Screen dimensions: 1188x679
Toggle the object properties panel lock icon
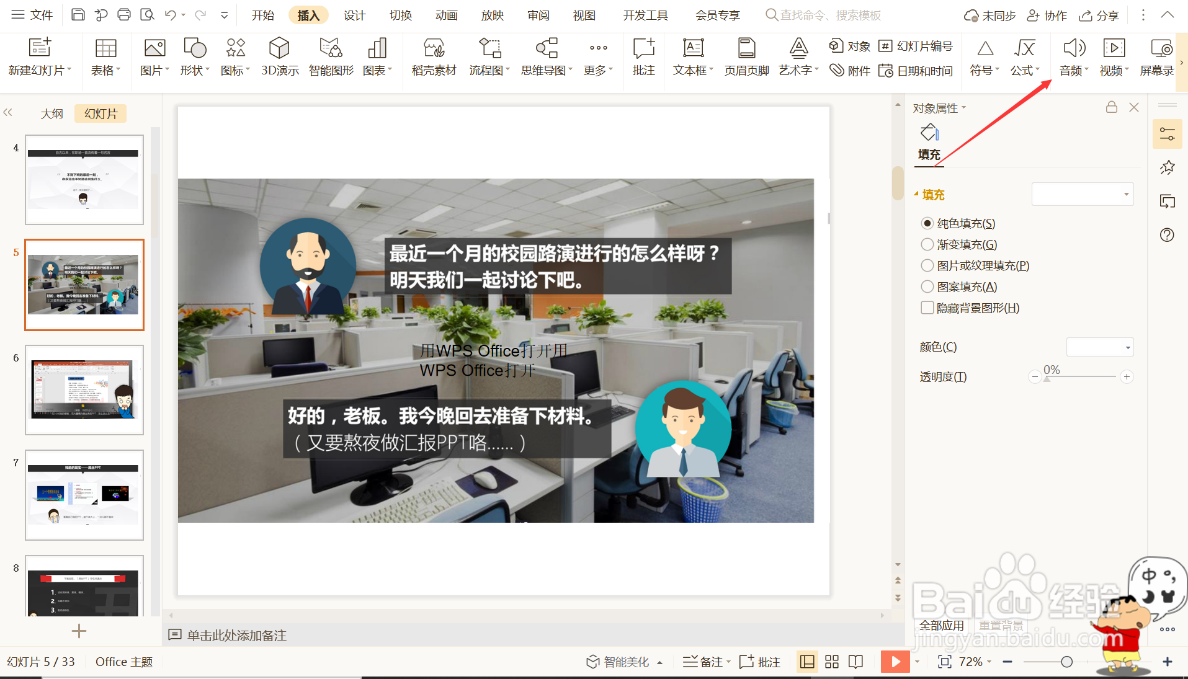click(1112, 107)
